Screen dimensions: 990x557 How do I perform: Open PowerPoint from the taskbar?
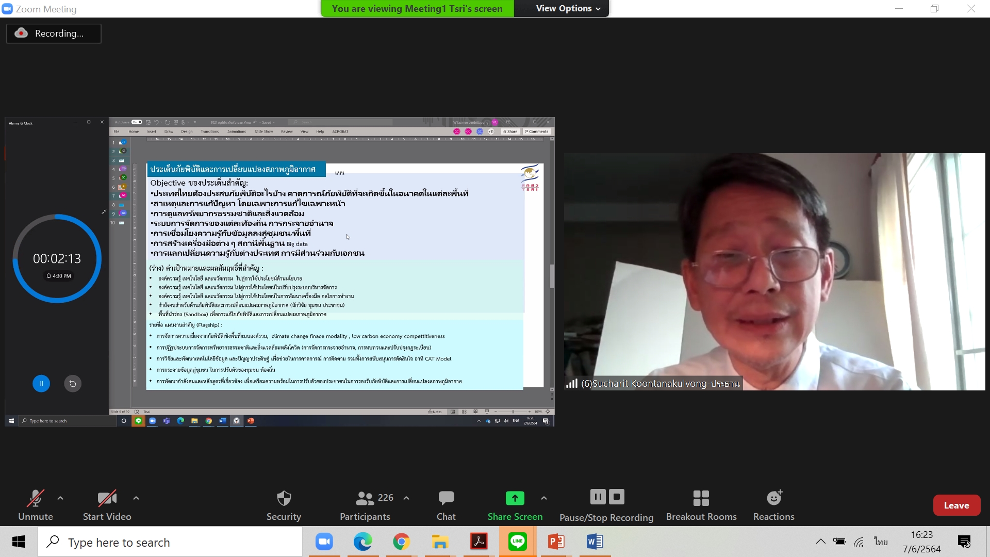point(556,542)
